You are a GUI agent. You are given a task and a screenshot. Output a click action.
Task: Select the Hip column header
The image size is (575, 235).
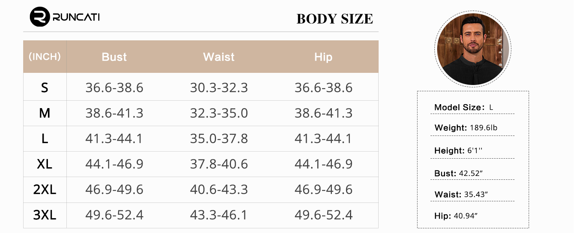click(323, 57)
